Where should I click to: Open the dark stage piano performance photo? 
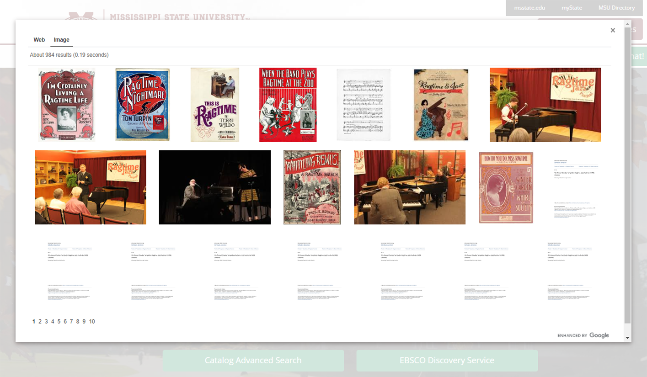(x=215, y=187)
